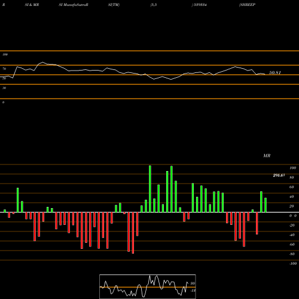Click the histogram -100 axis label
299x299 pixels.
coord(292,264)
